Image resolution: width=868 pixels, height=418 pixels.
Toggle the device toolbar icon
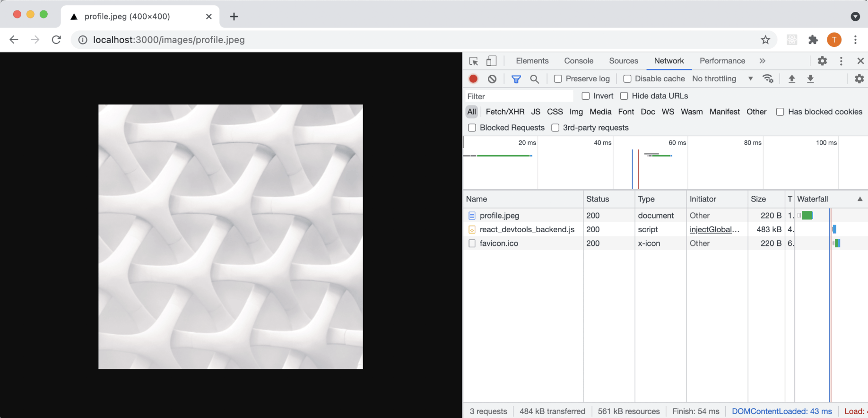[x=492, y=61]
